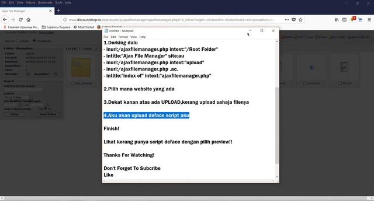Select Thumbnail view radio button

(34, 41)
